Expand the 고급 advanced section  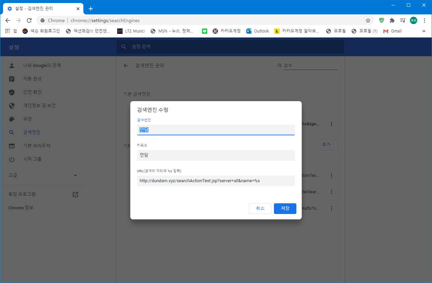pos(43,175)
